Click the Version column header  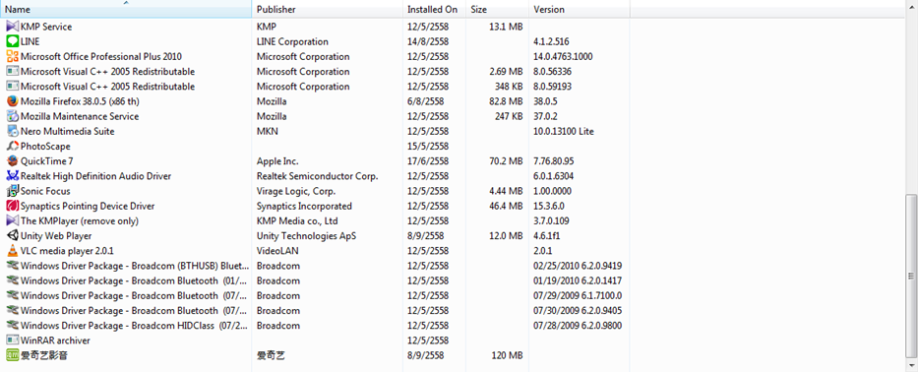[x=579, y=10]
